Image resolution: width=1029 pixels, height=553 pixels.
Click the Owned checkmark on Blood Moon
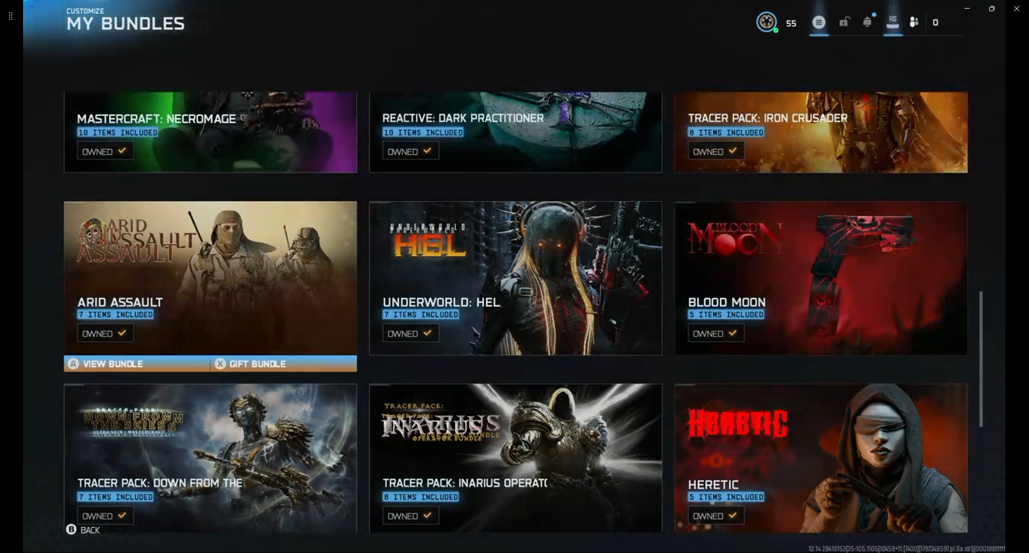pyautogui.click(x=733, y=333)
